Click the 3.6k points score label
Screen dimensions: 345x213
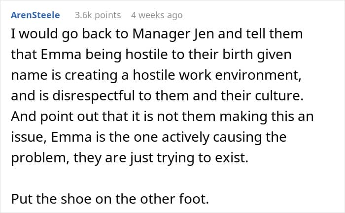tap(98, 15)
